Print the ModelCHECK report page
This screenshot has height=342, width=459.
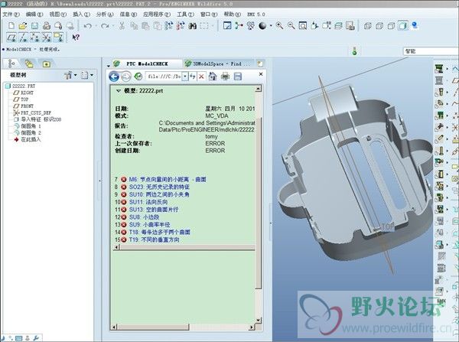(x=225, y=77)
